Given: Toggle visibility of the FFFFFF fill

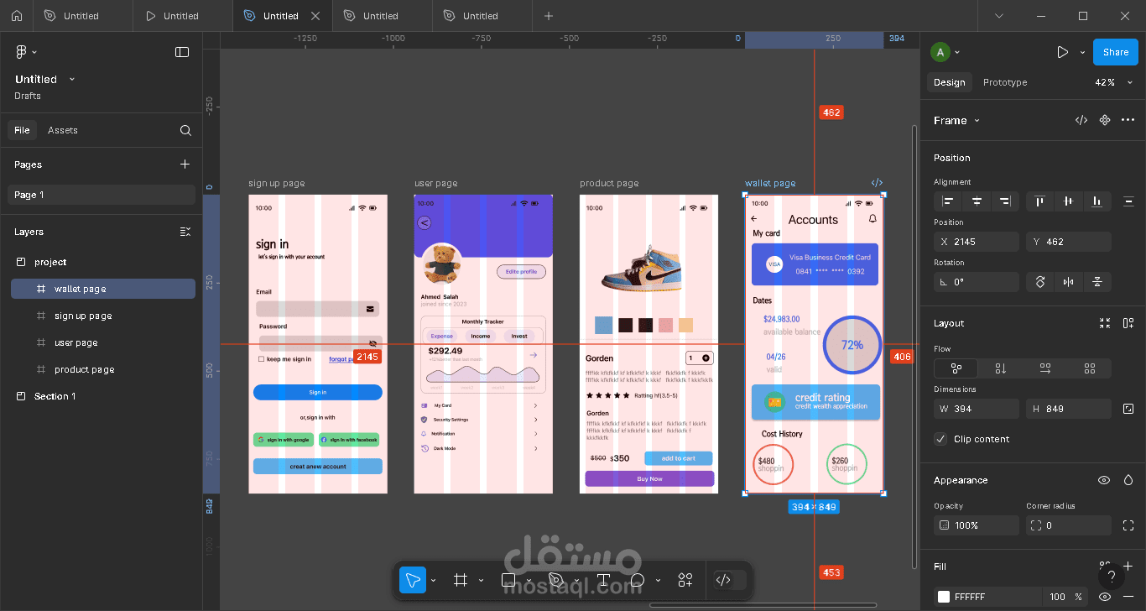Looking at the screenshot, I should pyautogui.click(x=1105, y=597).
